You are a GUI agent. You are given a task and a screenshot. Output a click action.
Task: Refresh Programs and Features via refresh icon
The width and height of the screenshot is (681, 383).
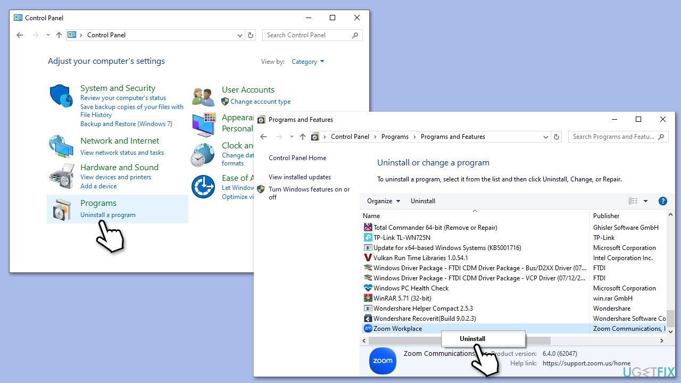click(x=557, y=137)
